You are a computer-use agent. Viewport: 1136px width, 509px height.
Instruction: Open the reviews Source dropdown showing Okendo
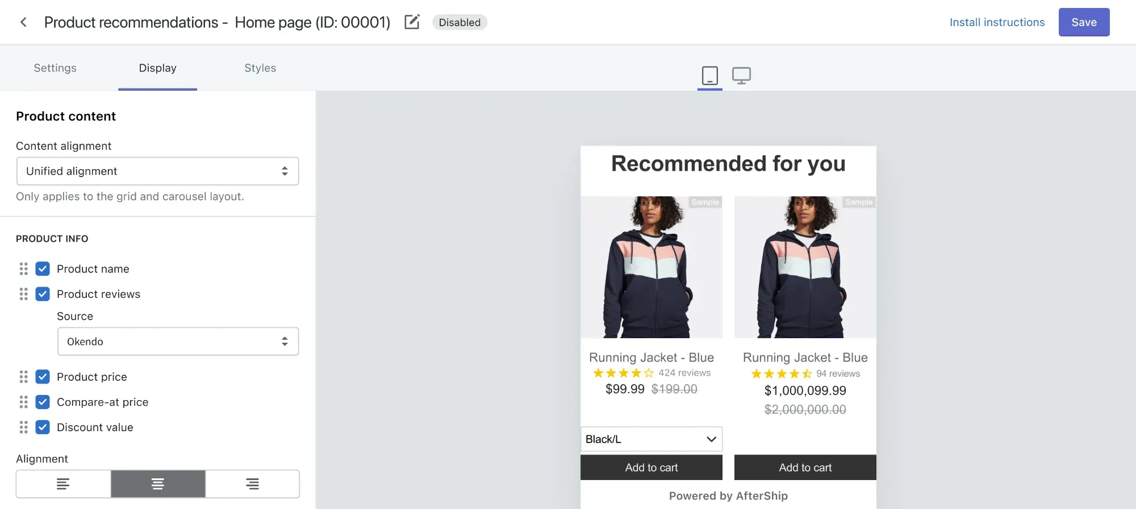[178, 341]
